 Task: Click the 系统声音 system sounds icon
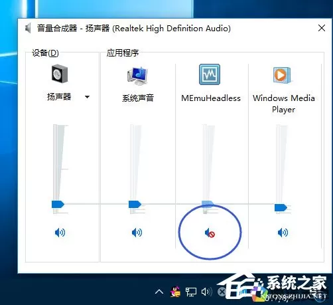137,76
